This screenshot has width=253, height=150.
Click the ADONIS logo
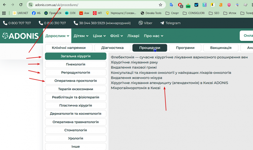20,36
